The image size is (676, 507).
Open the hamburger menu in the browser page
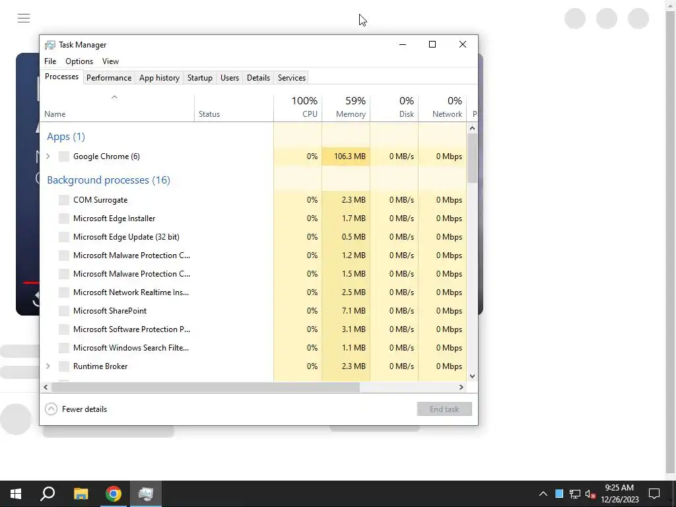coord(24,18)
